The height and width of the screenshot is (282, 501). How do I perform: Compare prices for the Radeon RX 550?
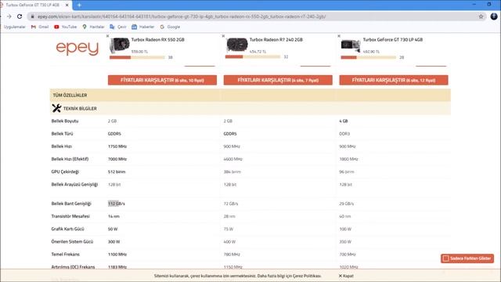162,80
